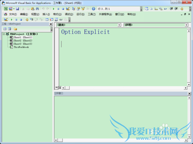Open the 工具(T) menu

point(92,14)
